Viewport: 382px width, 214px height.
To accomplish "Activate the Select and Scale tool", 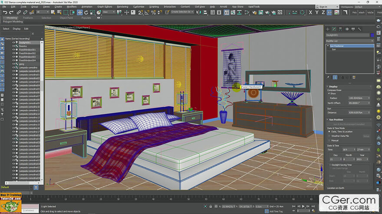I will [92, 13].
